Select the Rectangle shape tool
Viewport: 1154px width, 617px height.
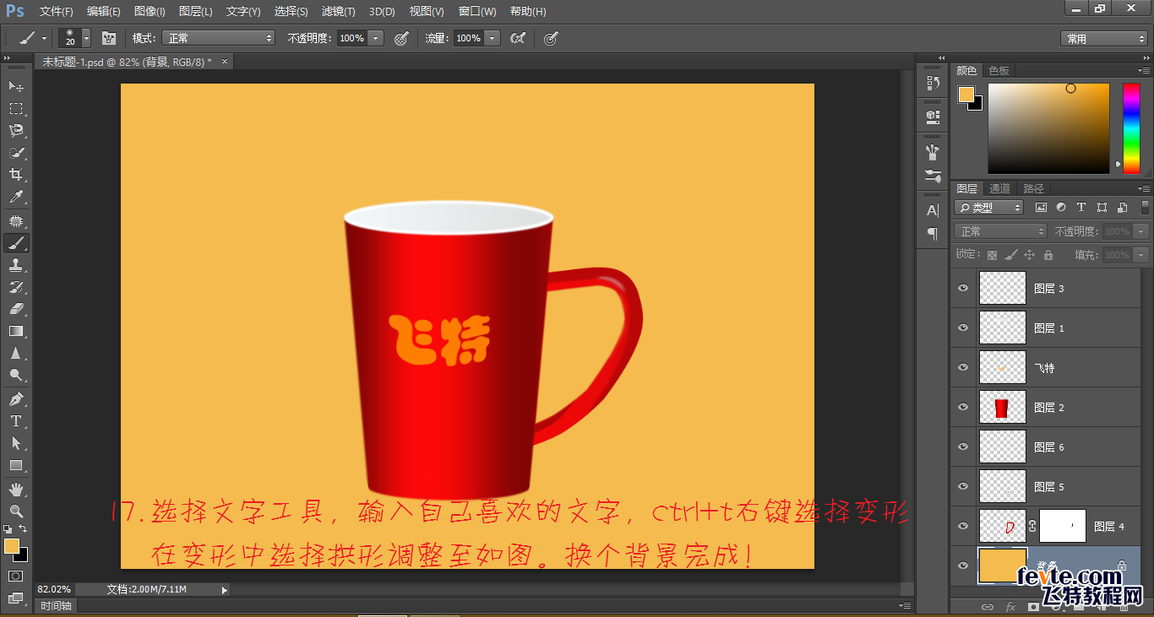[16, 465]
